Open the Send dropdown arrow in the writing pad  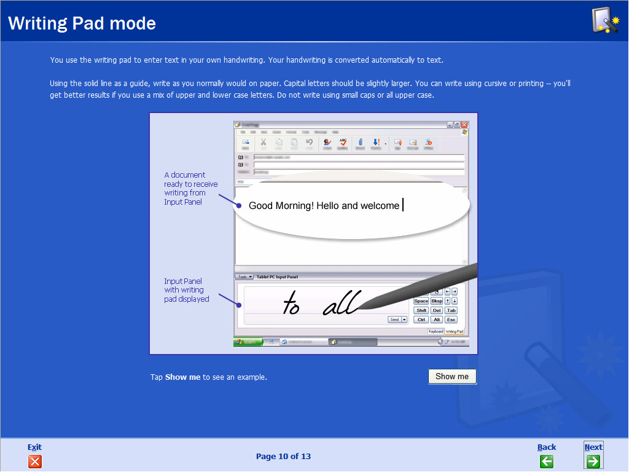point(404,320)
